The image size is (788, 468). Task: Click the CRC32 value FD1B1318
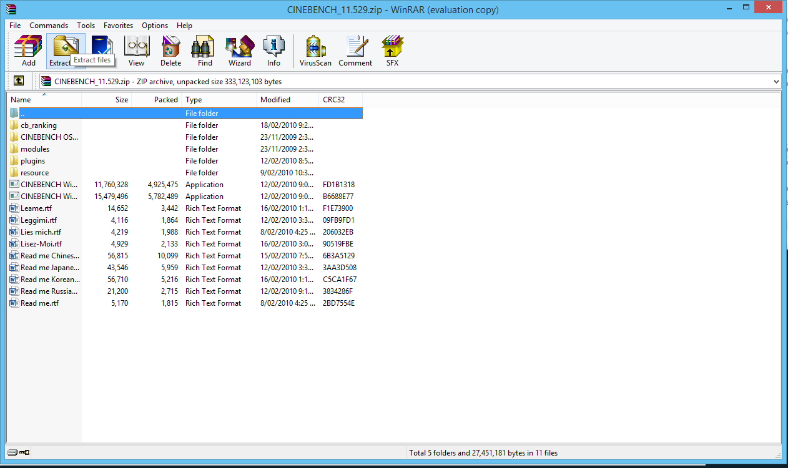tap(339, 185)
